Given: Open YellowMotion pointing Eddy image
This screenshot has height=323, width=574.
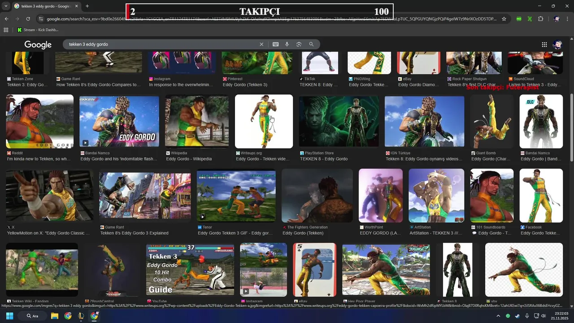Looking at the screenshot, I should (50, 196).
